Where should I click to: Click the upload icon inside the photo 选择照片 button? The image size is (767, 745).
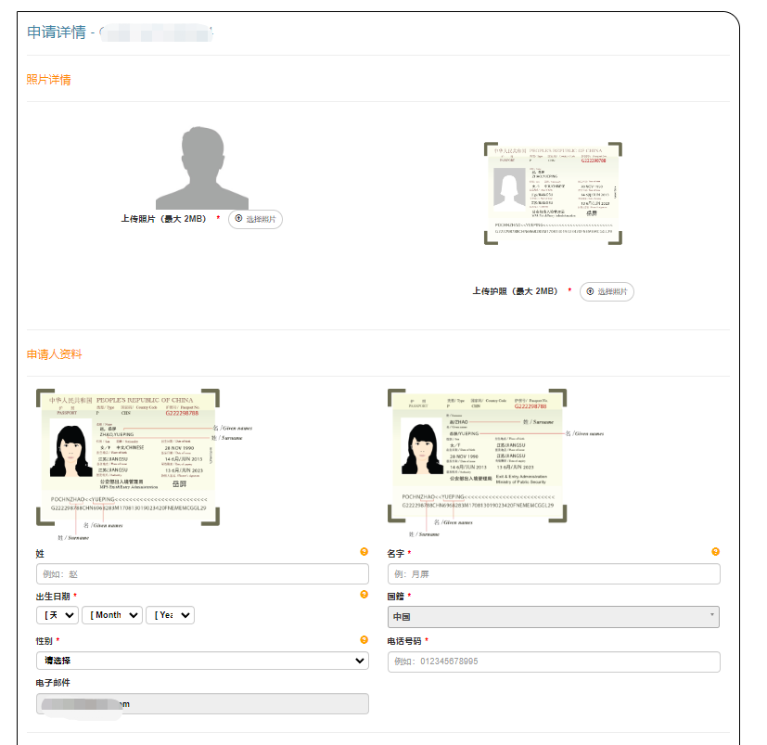[x=239, y=219]
